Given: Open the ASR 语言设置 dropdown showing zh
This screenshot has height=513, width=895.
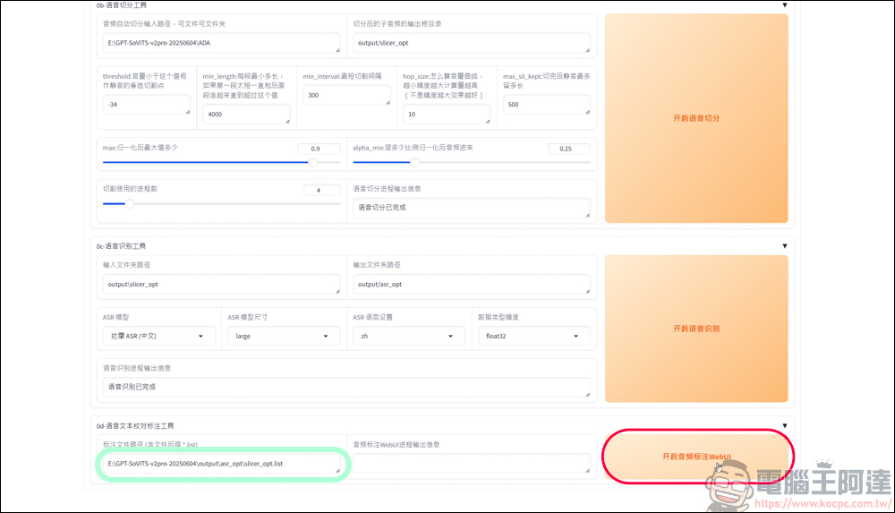Looking at the screenshot, I should tap(409, 336).
